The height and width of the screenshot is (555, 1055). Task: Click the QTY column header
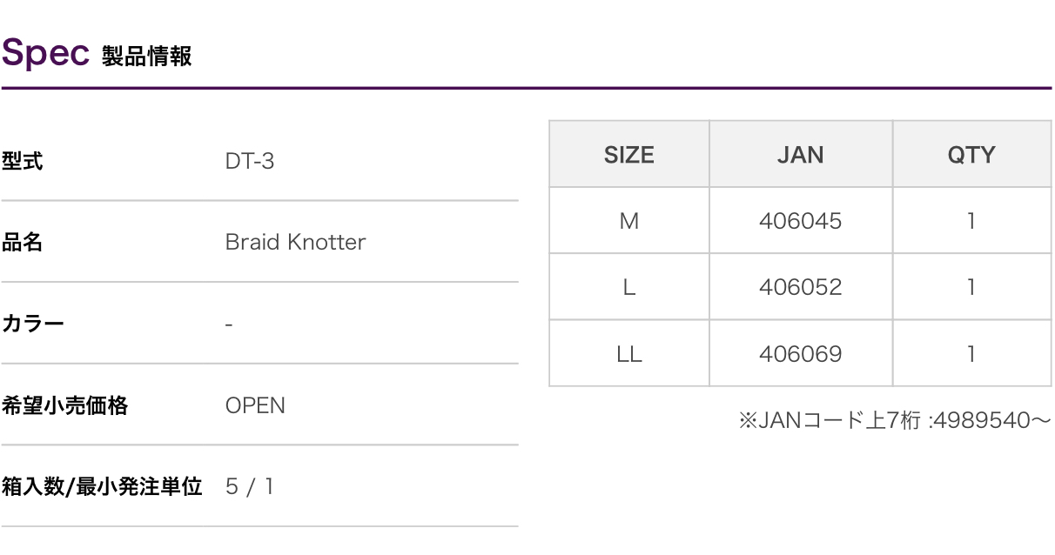coord(971,155)
